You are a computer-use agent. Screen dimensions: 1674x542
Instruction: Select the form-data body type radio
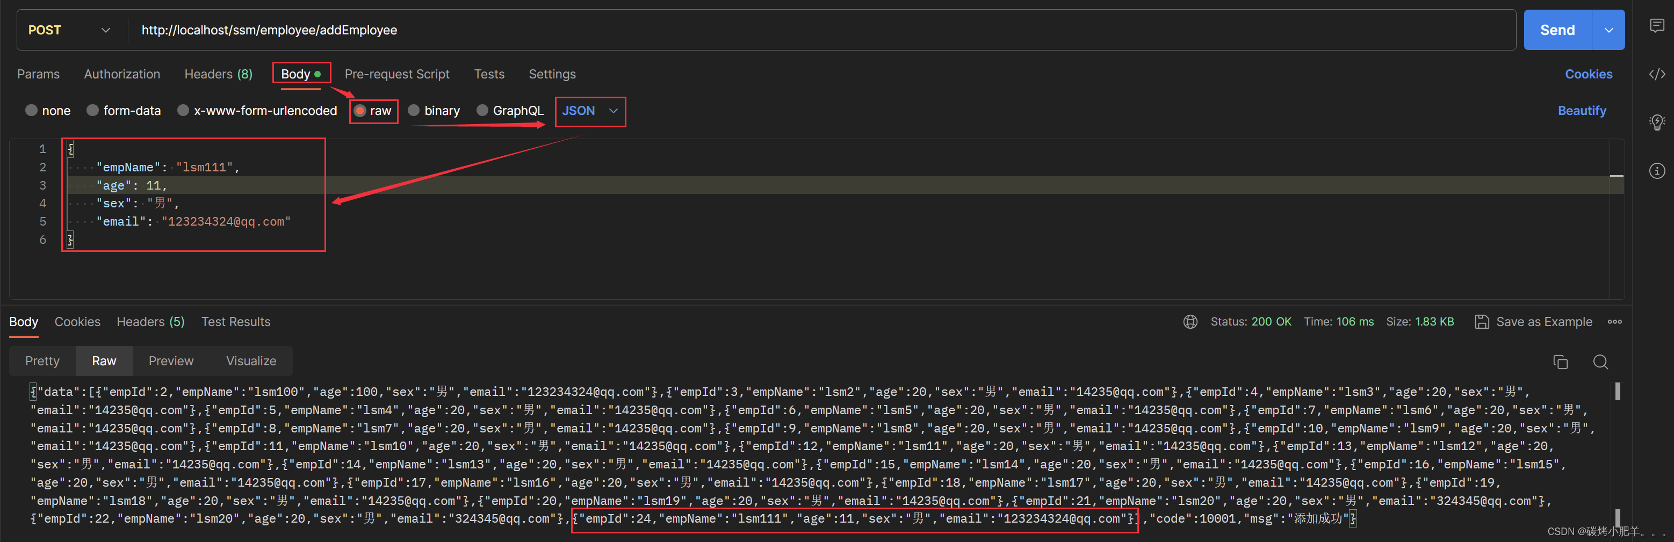pyautogui.click(x=92, y=111)
